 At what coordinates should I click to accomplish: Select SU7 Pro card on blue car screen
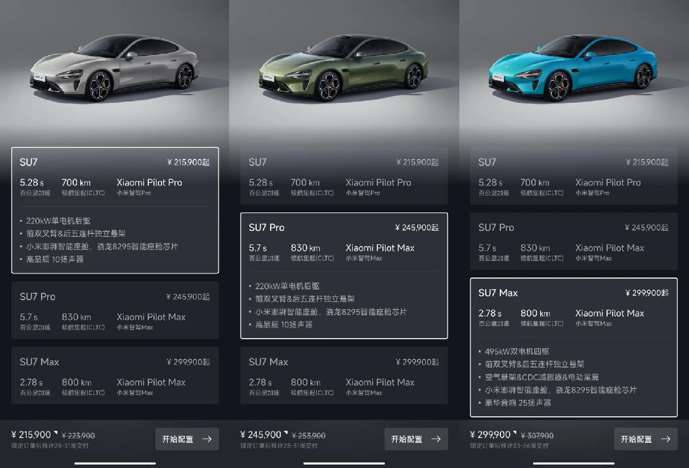(574, 241)
